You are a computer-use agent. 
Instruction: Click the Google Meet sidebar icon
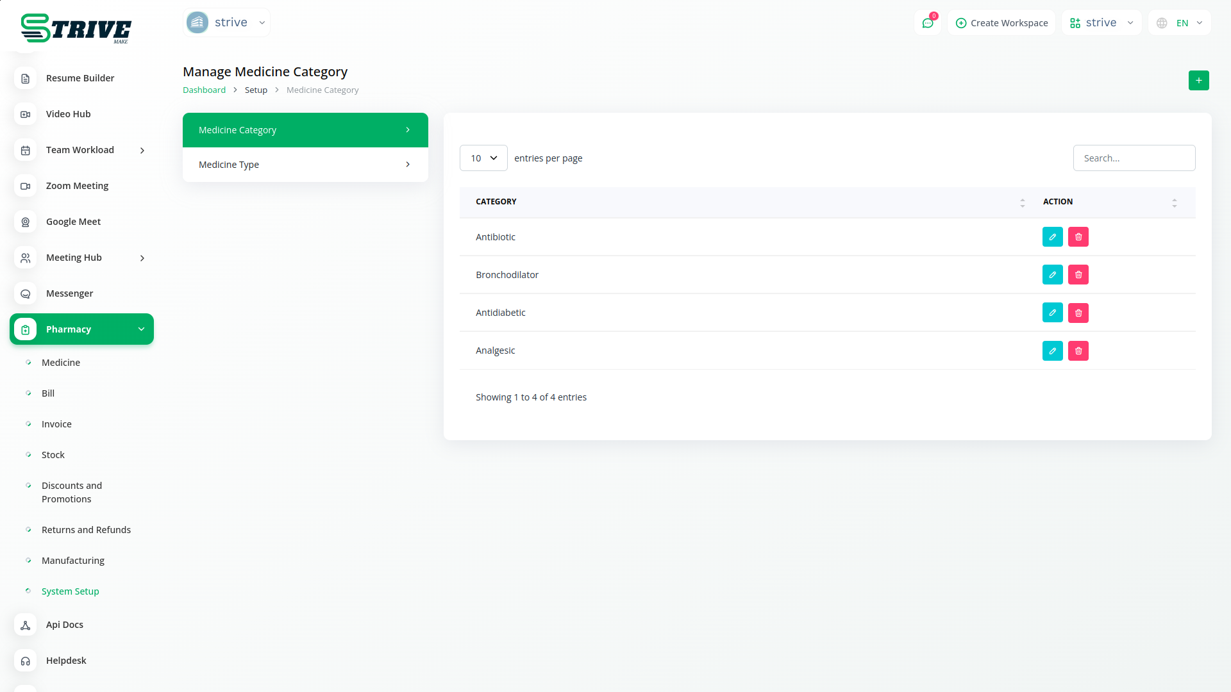pos(26,222)
